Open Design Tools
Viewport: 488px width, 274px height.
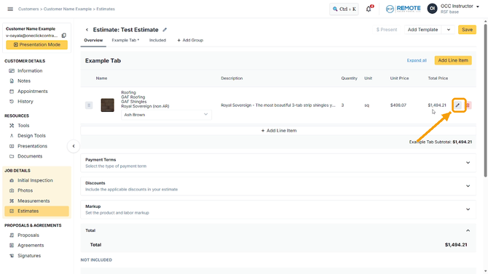pos(31,136)
